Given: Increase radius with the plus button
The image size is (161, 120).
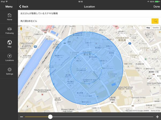Looking at the screenshot, I should (157, 117).
